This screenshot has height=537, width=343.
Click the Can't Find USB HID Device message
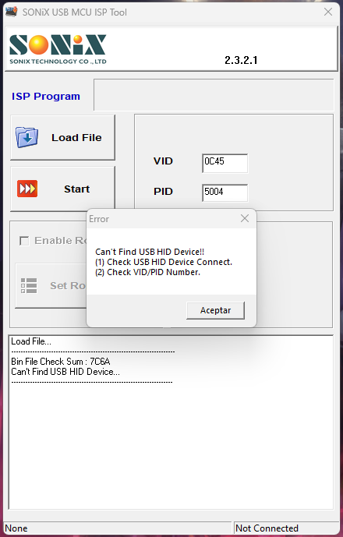[x=150, y=252]
